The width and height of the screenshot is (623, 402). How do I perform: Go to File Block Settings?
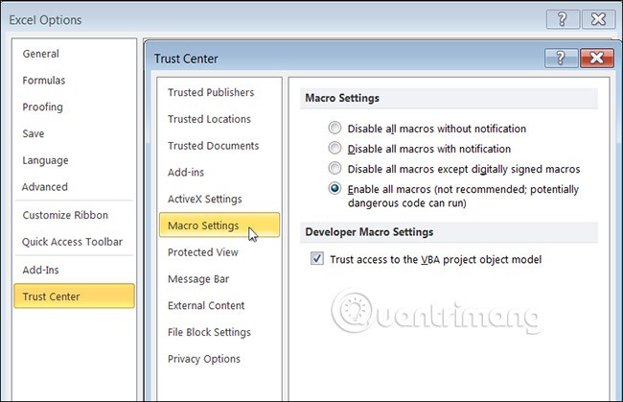(x=209, y=332)
